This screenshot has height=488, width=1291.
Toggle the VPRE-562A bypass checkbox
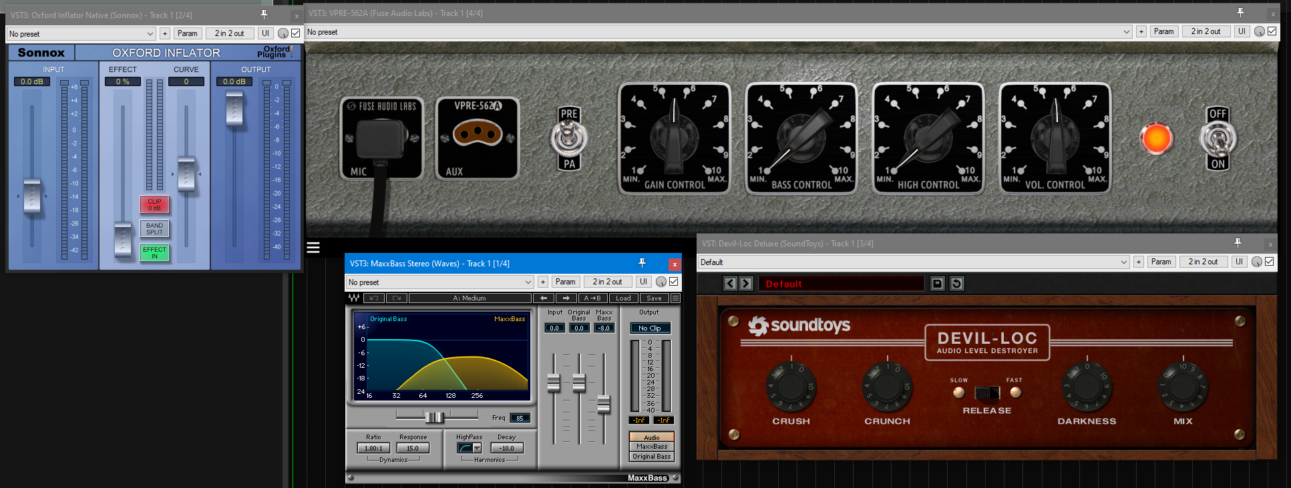(1272, 31)
